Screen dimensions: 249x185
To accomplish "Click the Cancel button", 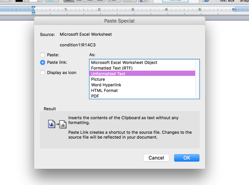I will tap(156, 158).
